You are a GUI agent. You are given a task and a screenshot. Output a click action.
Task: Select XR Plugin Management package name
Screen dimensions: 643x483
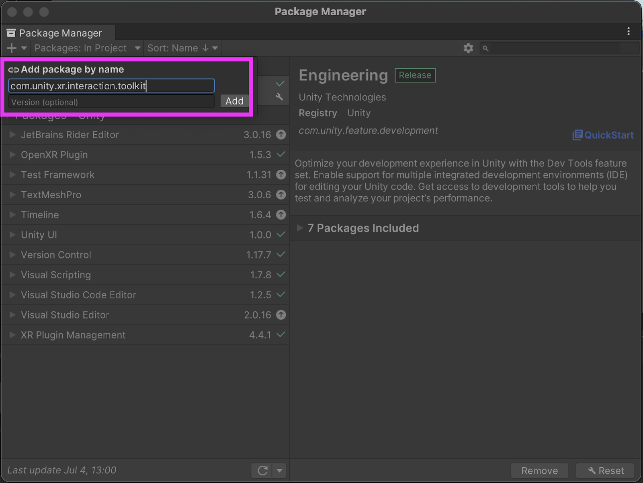point(73,335)
